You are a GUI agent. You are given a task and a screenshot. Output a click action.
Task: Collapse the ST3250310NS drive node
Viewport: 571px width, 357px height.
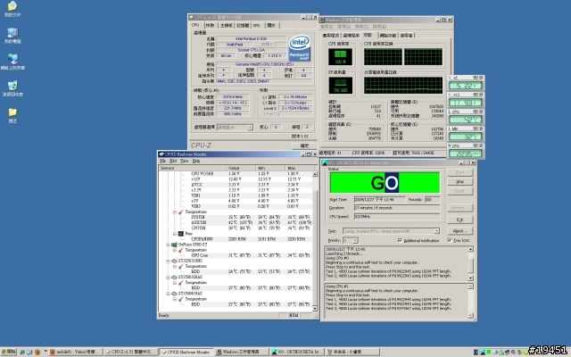[x=168, y=261]
